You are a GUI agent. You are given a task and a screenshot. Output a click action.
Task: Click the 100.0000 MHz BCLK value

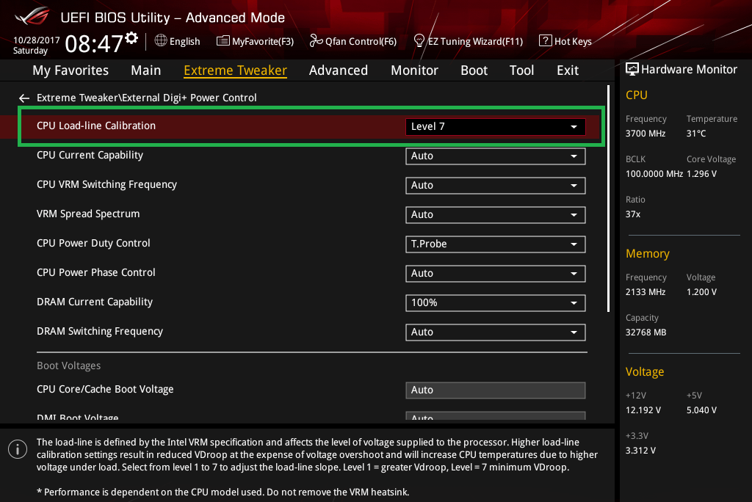[654, 174]
